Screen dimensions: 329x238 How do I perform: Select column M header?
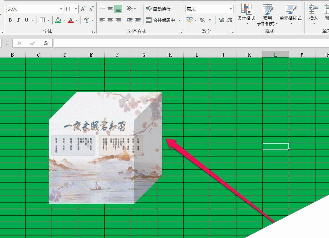click(x=302, y=55)
